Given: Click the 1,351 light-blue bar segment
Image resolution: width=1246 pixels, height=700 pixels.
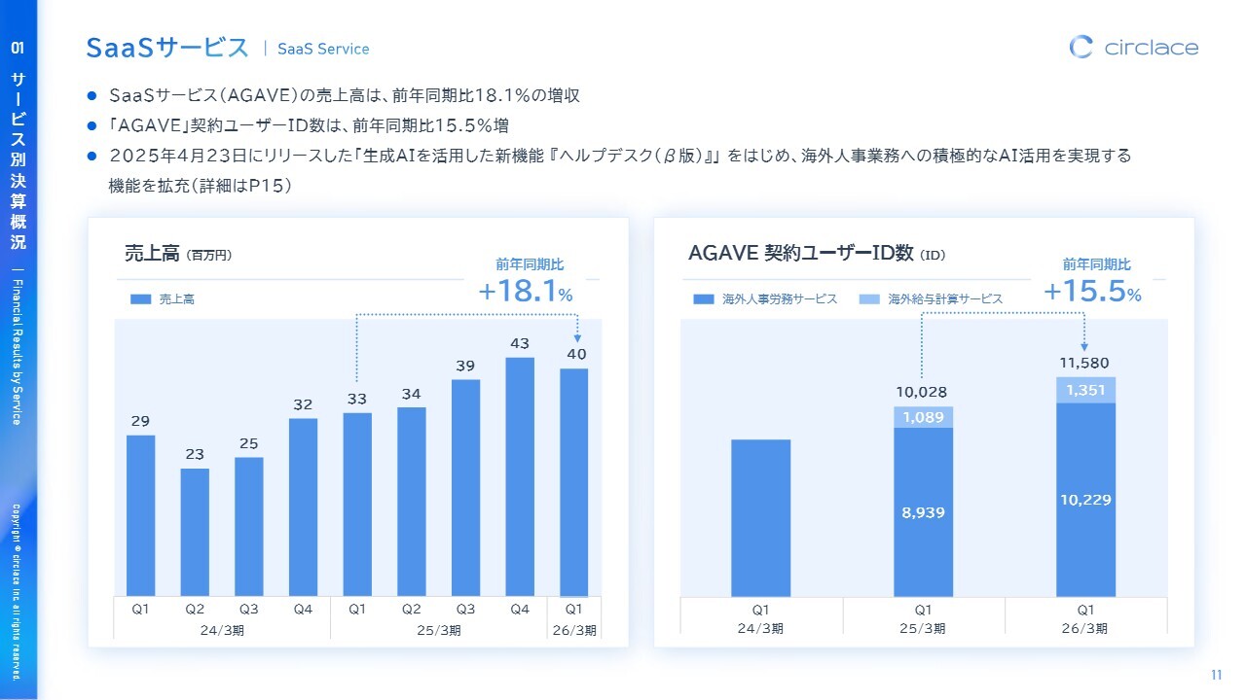Looking at the screenshot, I should pos(1085,390).
